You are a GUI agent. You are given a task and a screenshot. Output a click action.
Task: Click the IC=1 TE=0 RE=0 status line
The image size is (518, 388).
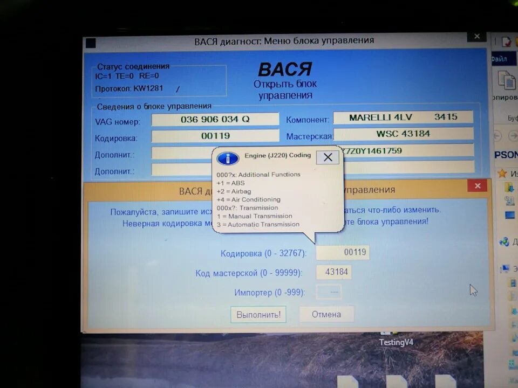click(127, 76)
